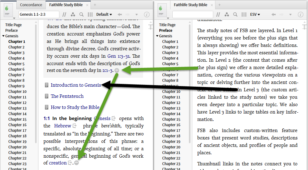Select Chapter 20 in right contents
This screenshot has height=170, width=308.
pos(171,147)
